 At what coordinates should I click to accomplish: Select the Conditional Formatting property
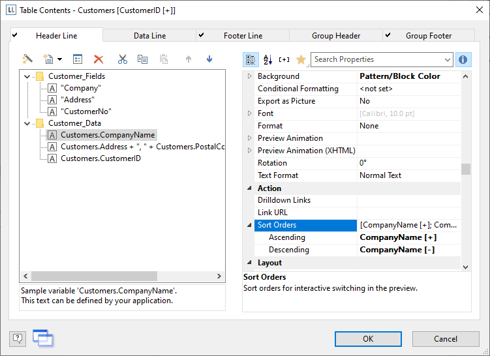[x=358, y=89]
